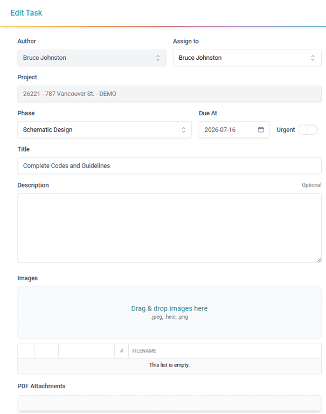Click the FILENAME column header
The height and width of the screenshot is (414, 326).
click(144, 350)
